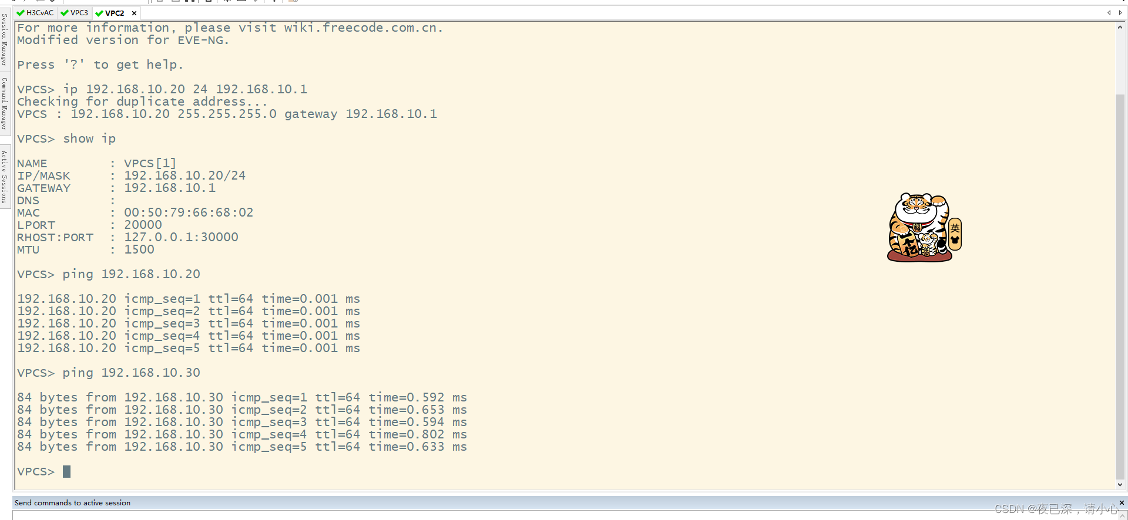The height and width of the screenshot is (520, 1128).
Task: Click the Quick Connect toolbar icon
Action: (23, 2)
